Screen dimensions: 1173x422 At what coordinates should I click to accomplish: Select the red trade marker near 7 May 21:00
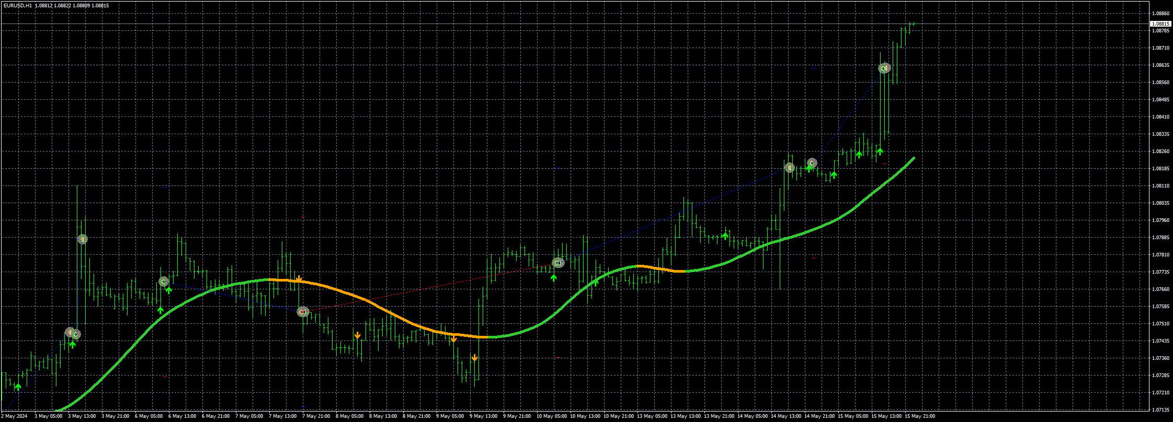pyautogui.click(x=303, y=312)
